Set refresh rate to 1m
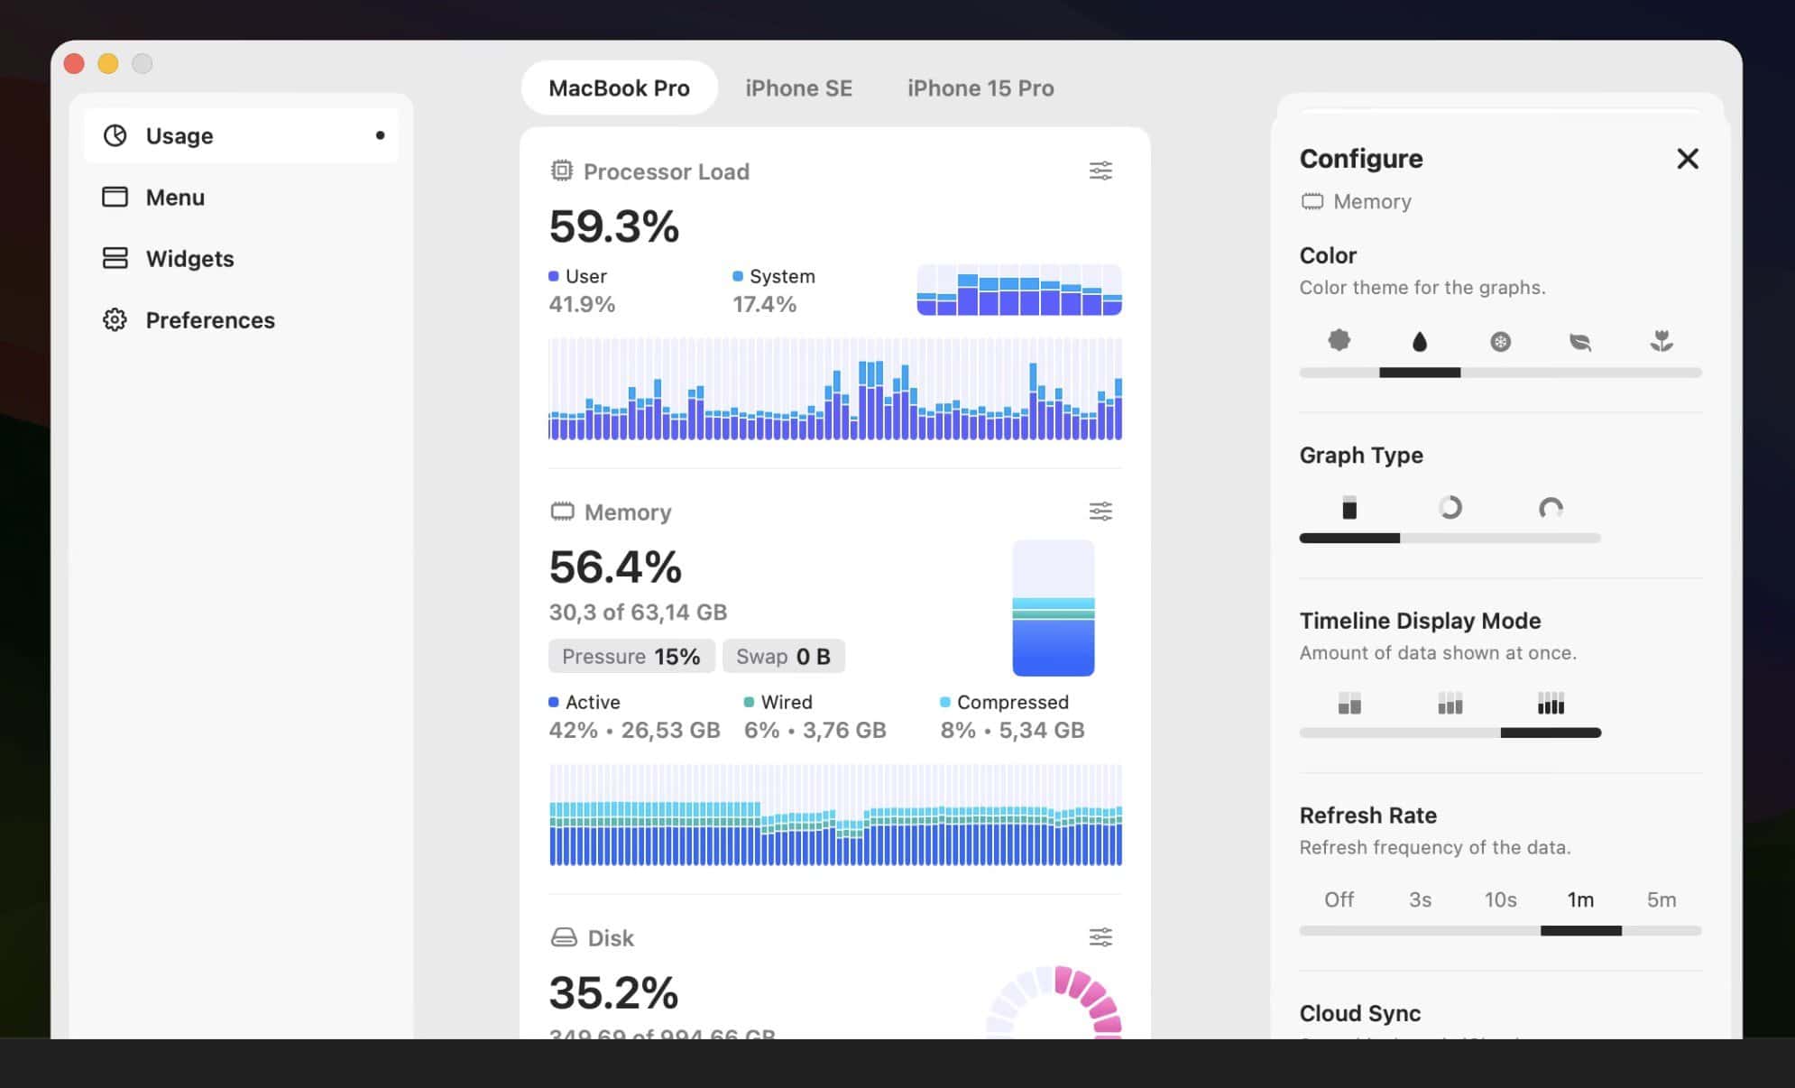The image size is (1795, 1088). pos(1580,899)
